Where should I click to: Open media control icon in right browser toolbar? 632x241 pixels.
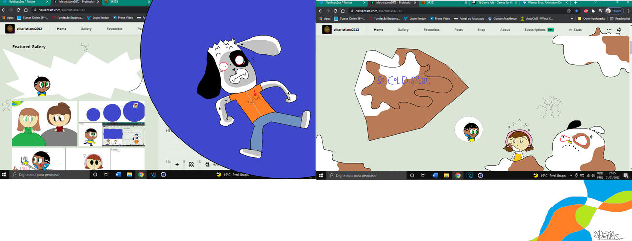(600, 10)
